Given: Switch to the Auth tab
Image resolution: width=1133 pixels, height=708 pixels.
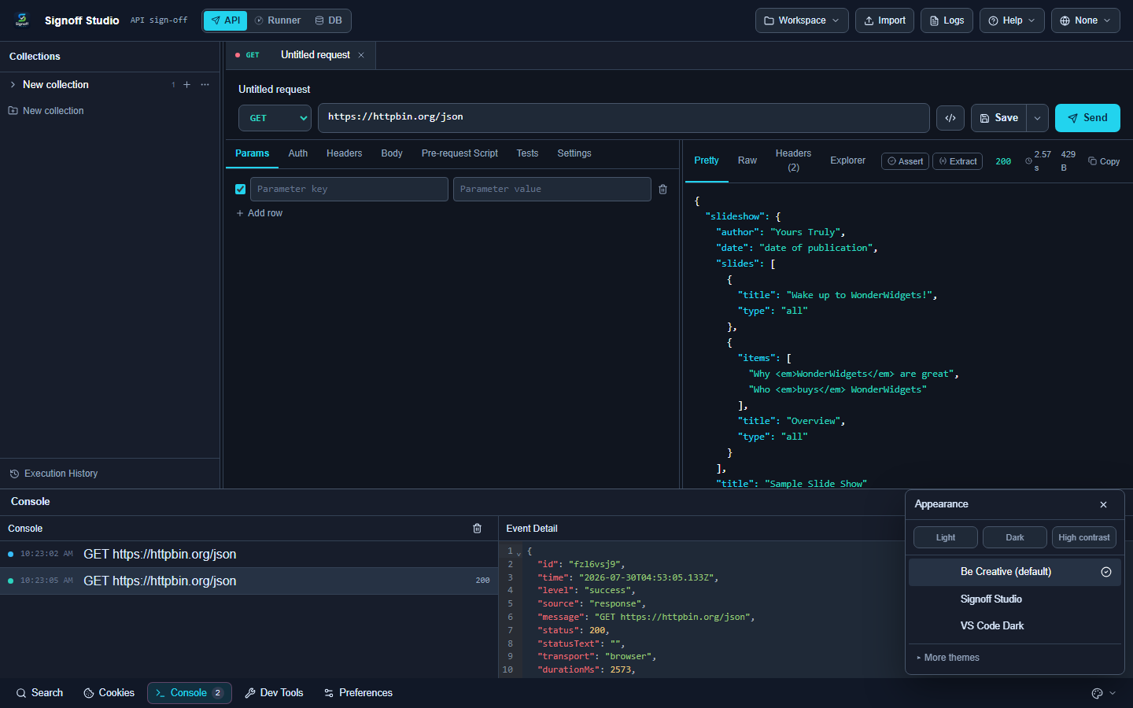Looking at the screenshot, I should click(x=298, y=153).
